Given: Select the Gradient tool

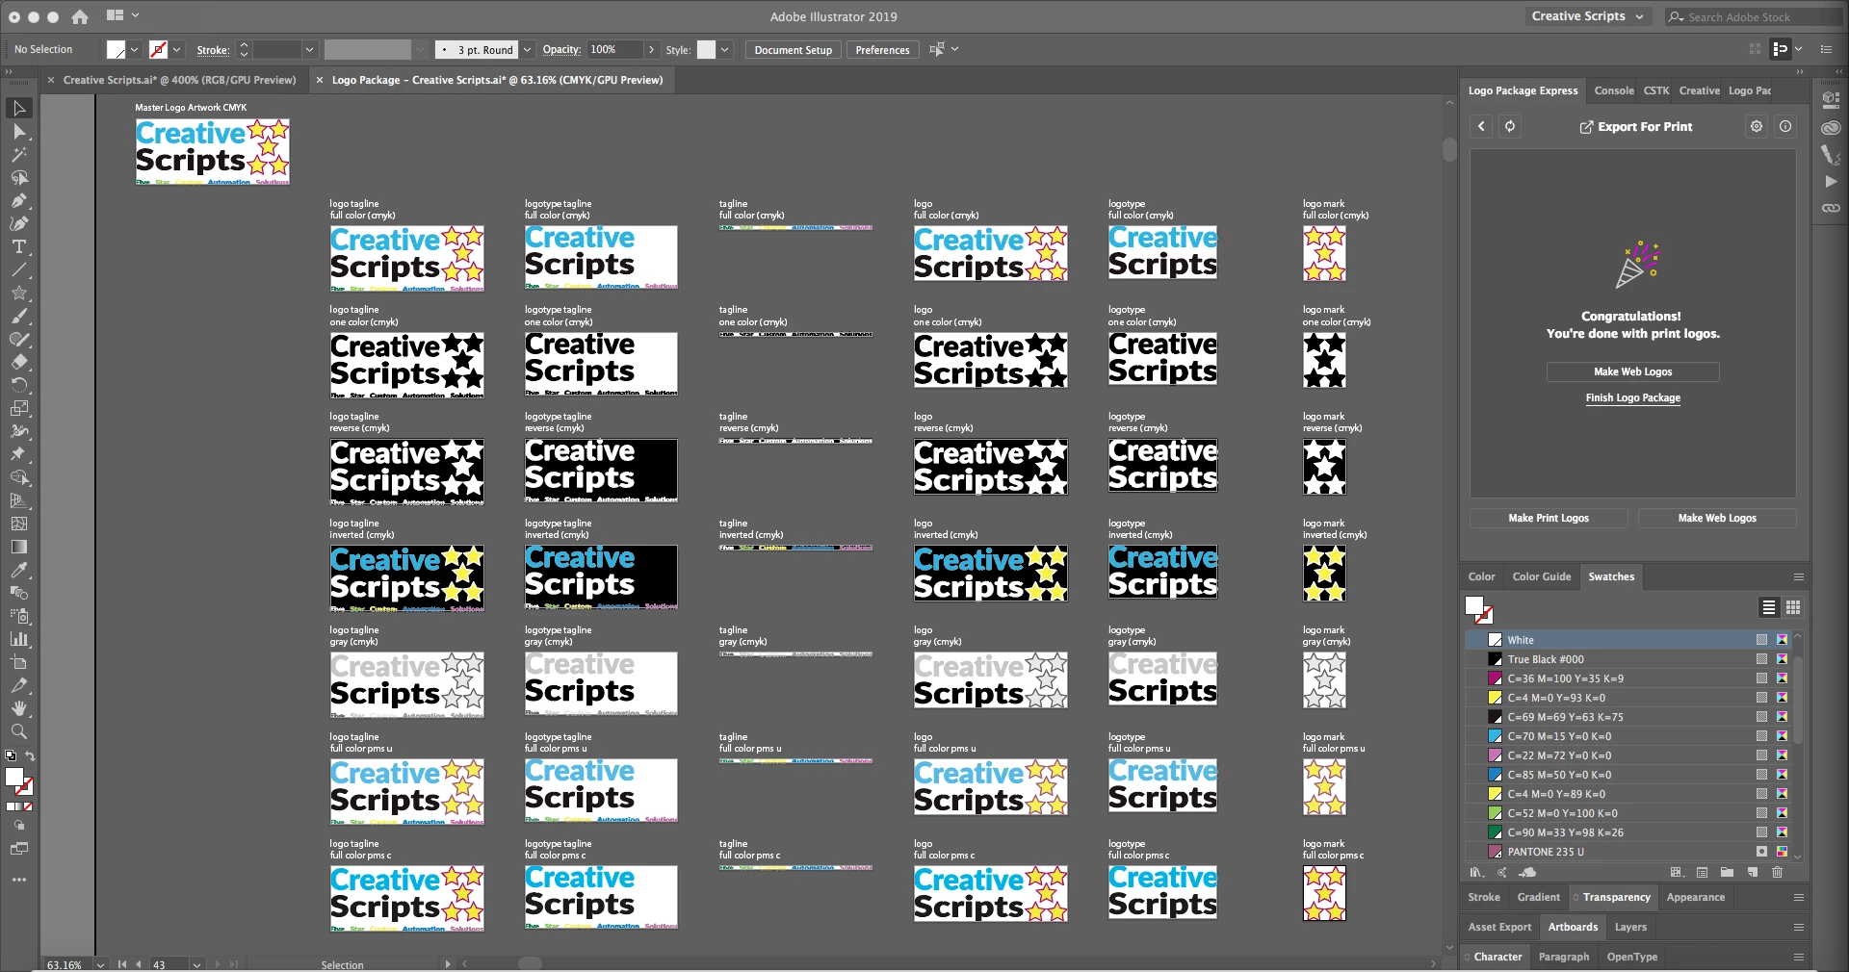Looking at the screenshot, I should click(x=19, y=547).
